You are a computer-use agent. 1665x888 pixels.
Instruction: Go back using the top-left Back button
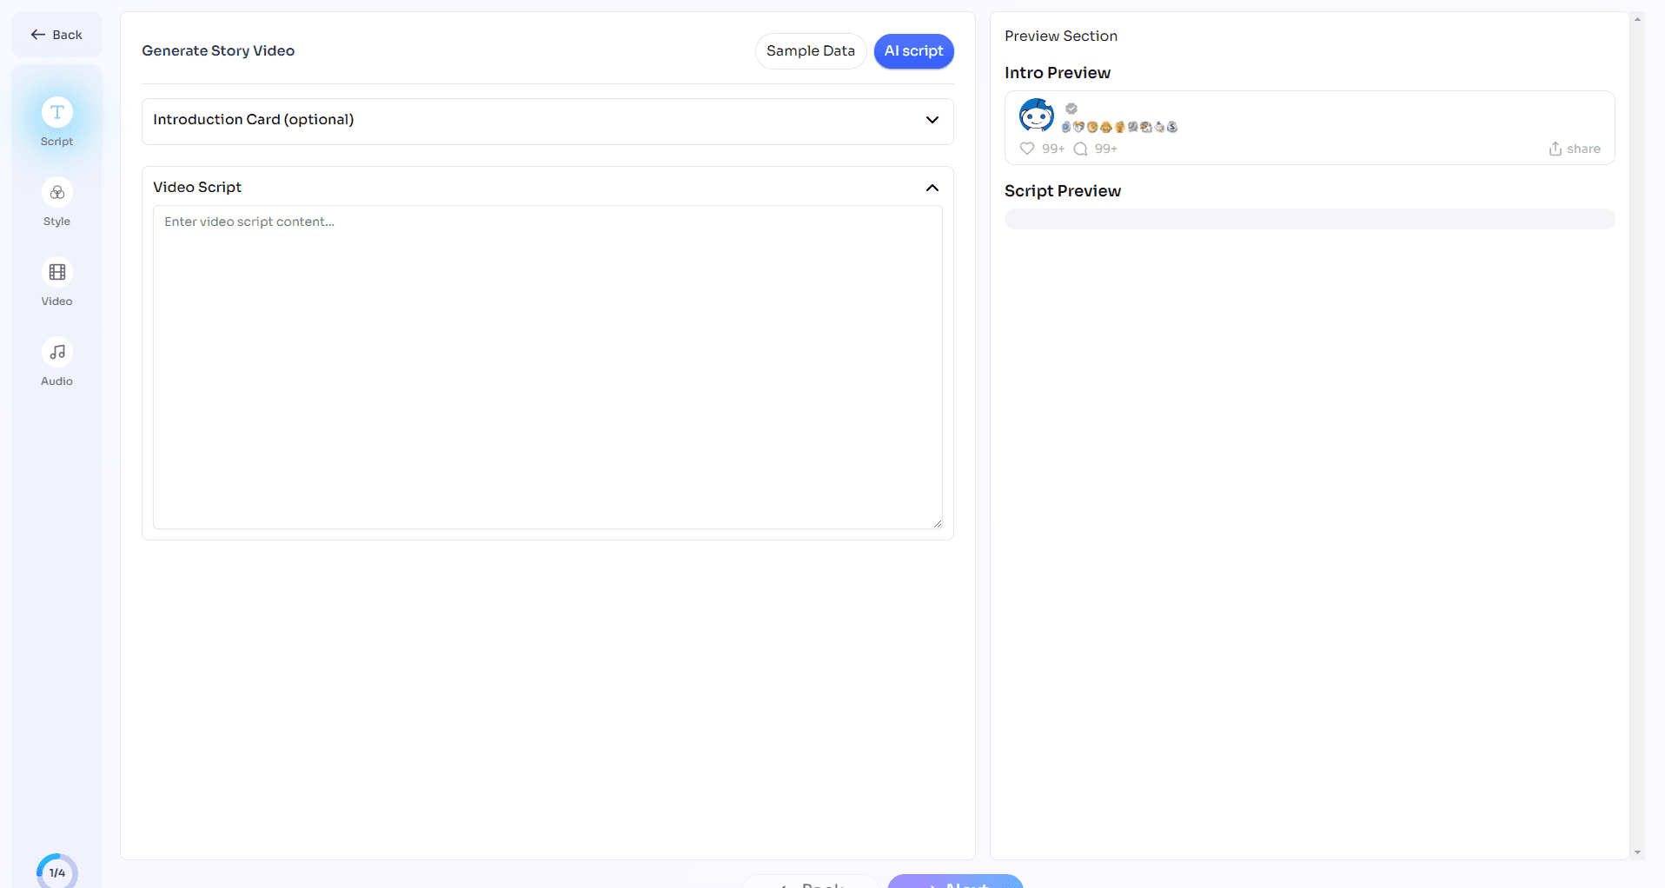coord(56,35)
